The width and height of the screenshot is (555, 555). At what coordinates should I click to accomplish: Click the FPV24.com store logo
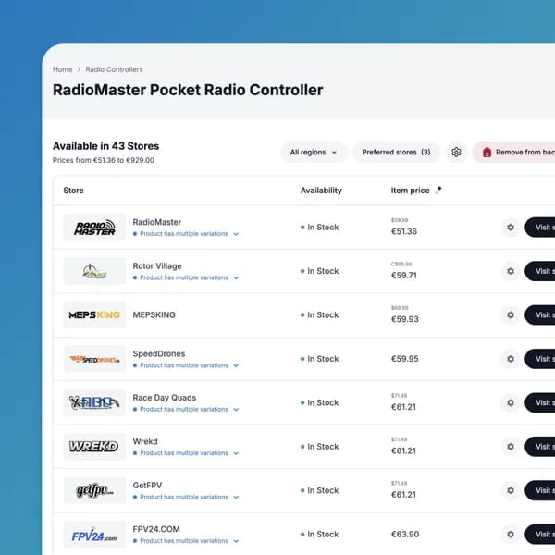pos(94,535)
